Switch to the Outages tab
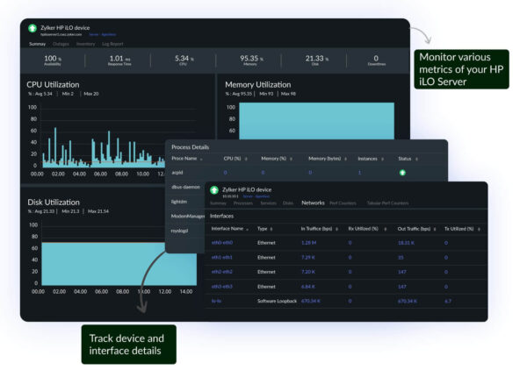The image size is (527, 370). 61,44
